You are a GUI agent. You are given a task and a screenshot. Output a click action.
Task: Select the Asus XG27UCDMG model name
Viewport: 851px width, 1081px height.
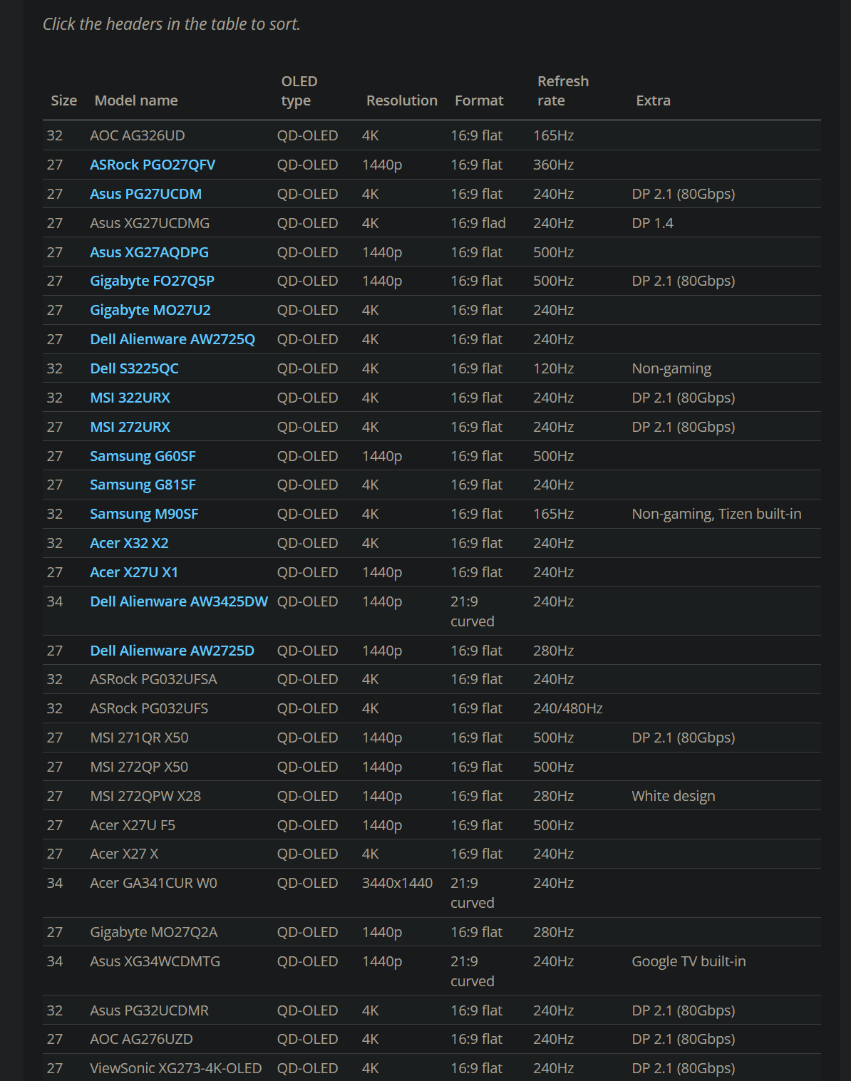pos(150,223)
